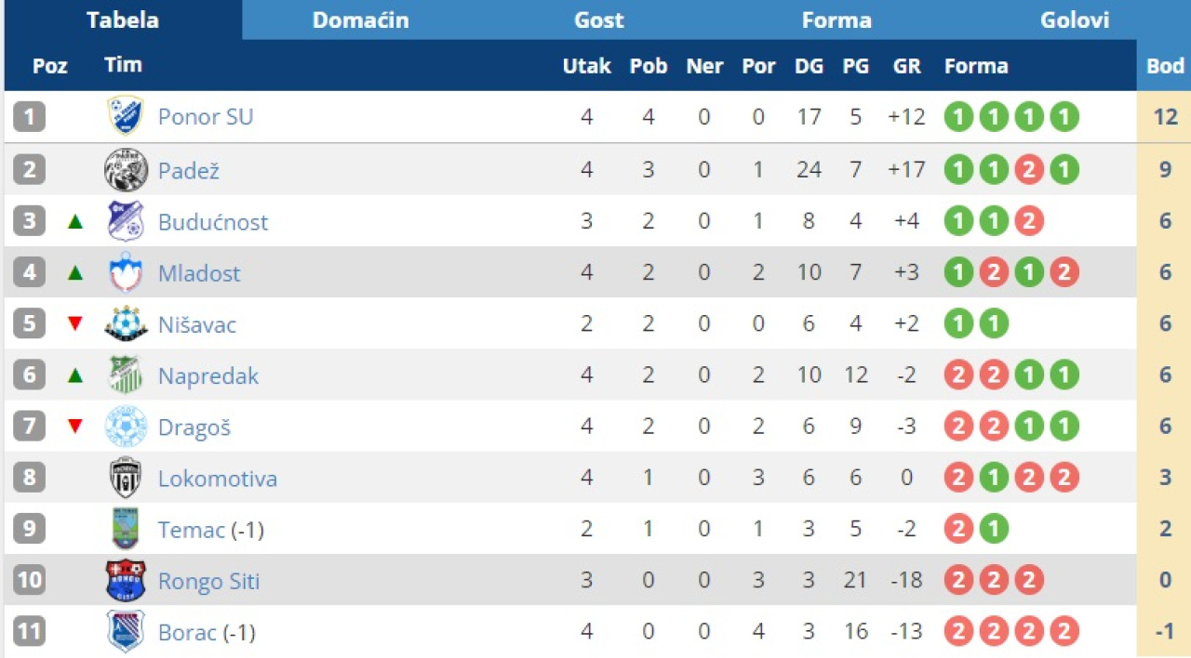Show the Golovi tab

[1075, 20]
